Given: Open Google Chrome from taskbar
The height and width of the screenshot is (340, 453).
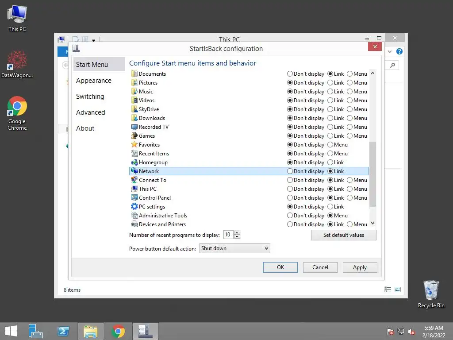Looking at the screenshot, I should click(118, 331).
